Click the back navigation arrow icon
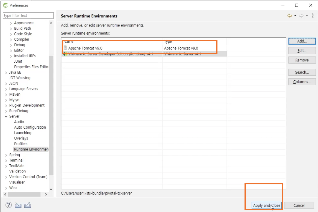This screenshot has height=212, width=318. pyautogui.click(x=290, y=16)
